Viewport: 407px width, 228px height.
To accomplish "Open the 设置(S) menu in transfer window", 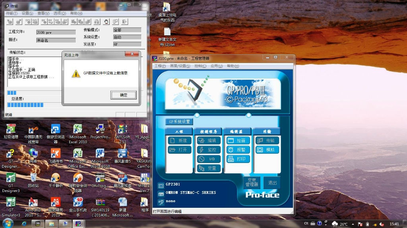I will tap(27, 13).
